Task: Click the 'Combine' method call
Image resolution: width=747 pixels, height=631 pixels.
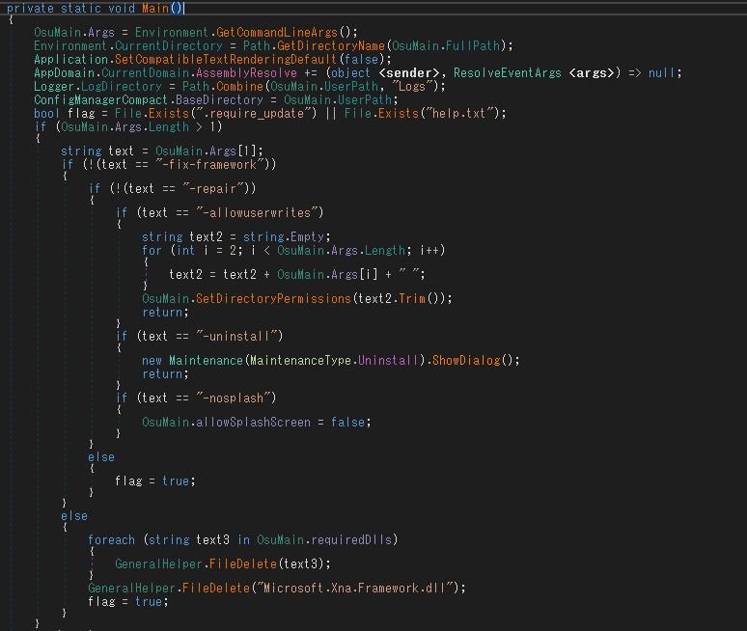Action: (239, 87)
